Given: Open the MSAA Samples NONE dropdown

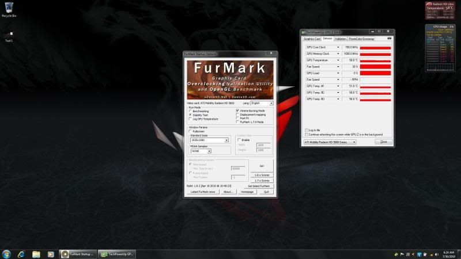Looking at the screenshot, I should coord(201,151).
